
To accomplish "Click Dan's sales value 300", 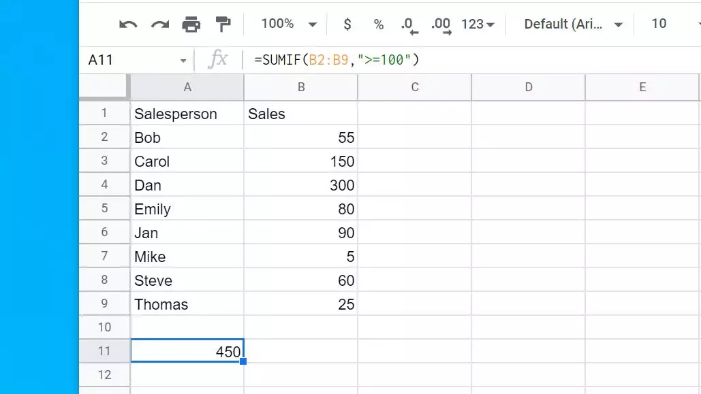I will click(300, 185).
